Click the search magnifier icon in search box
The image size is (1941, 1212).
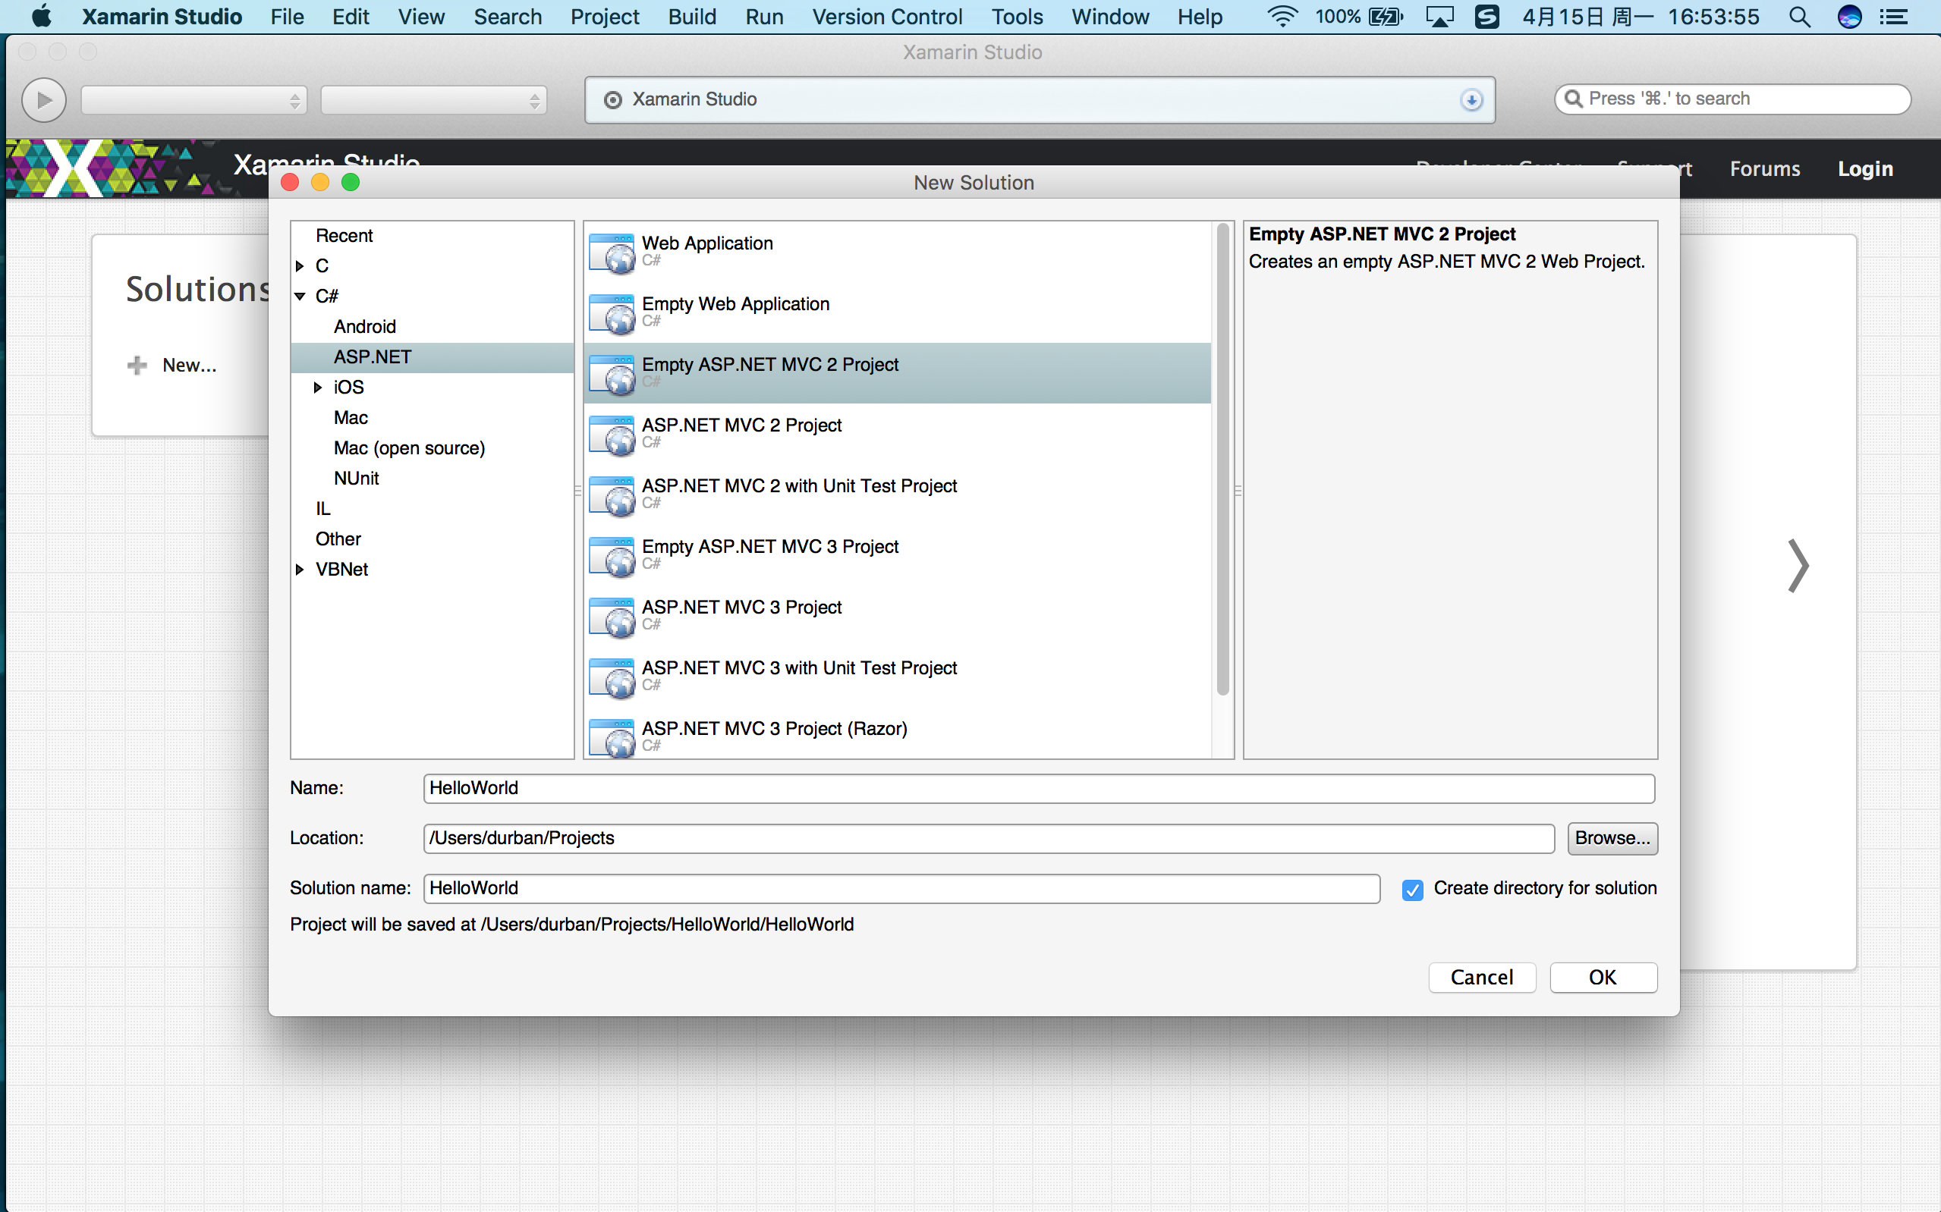(x=1573, y=99)
